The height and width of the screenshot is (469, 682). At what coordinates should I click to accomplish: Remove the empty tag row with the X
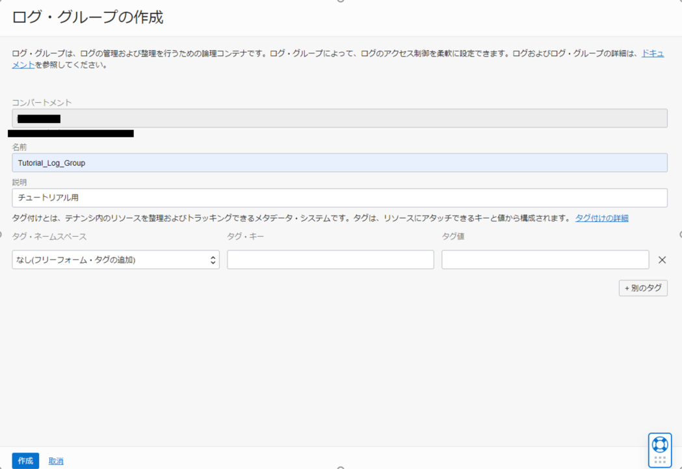[x=662, y=260]
